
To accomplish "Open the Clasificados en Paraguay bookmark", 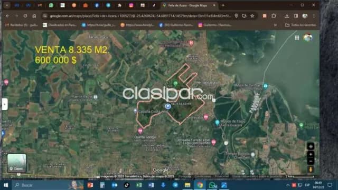I will tap(60, 25).
